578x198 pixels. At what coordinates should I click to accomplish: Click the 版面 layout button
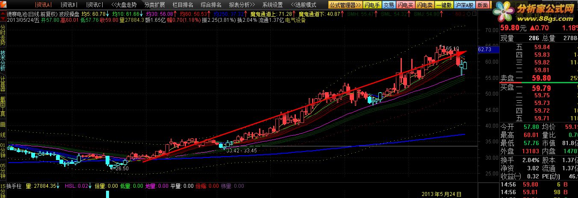(x=482, y=5)
